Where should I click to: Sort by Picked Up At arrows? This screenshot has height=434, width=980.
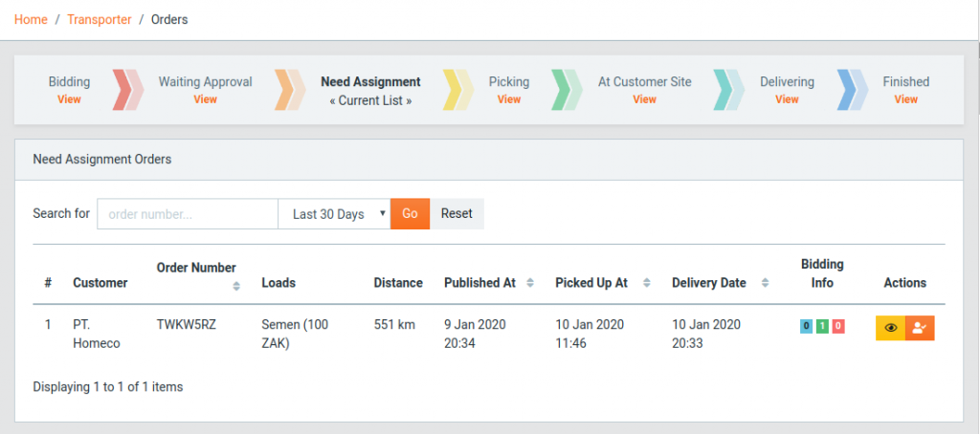tap(647, 283)
